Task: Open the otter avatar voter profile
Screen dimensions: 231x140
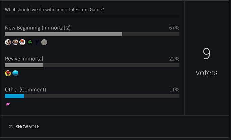Action: click(x=15, y=42)
